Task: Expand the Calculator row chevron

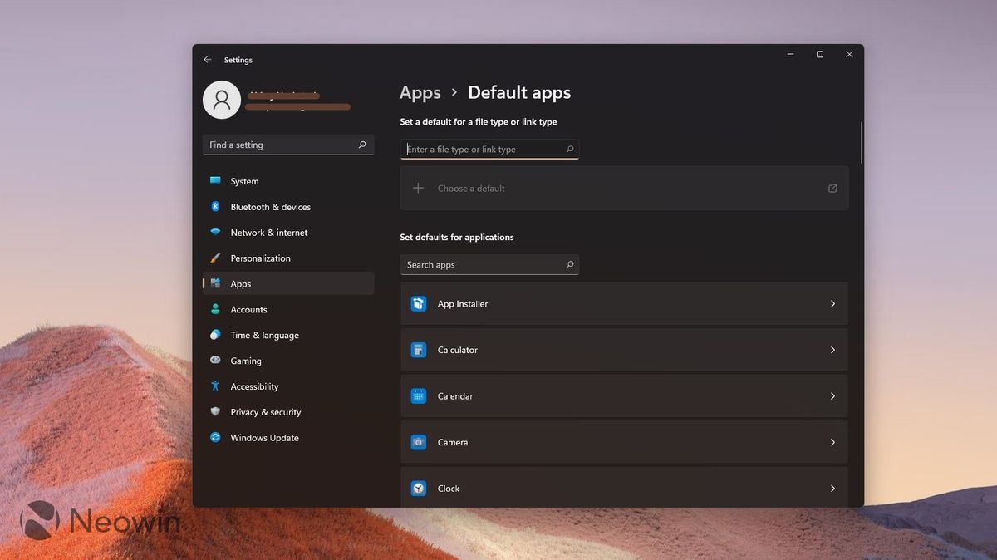Action: [x=832, y=350]
